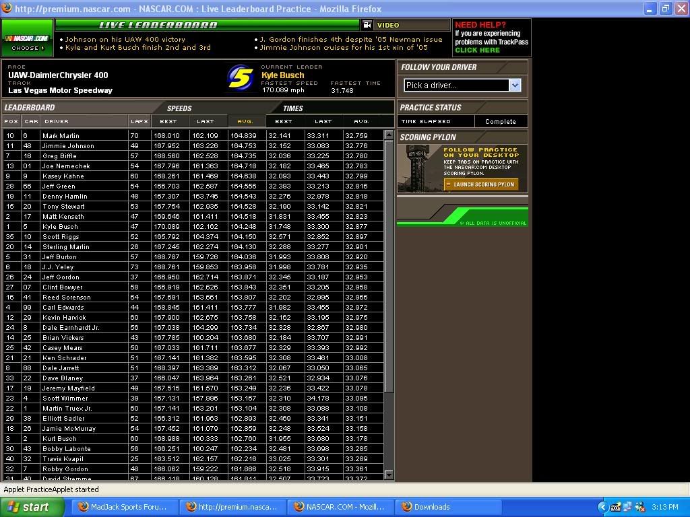Launch the Scoring Pylon desktop app
The image size is (690, 517).
pos(481,184)
